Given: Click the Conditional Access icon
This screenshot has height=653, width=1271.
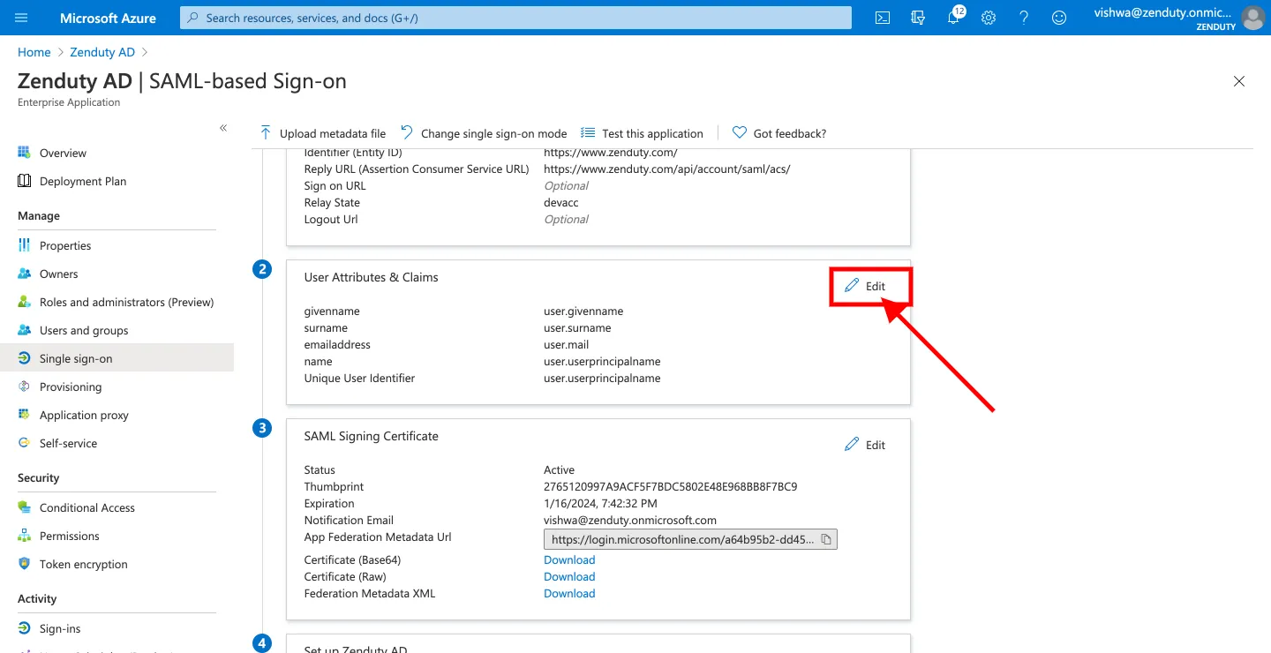Looking at the screenshot, I should 24,507.
